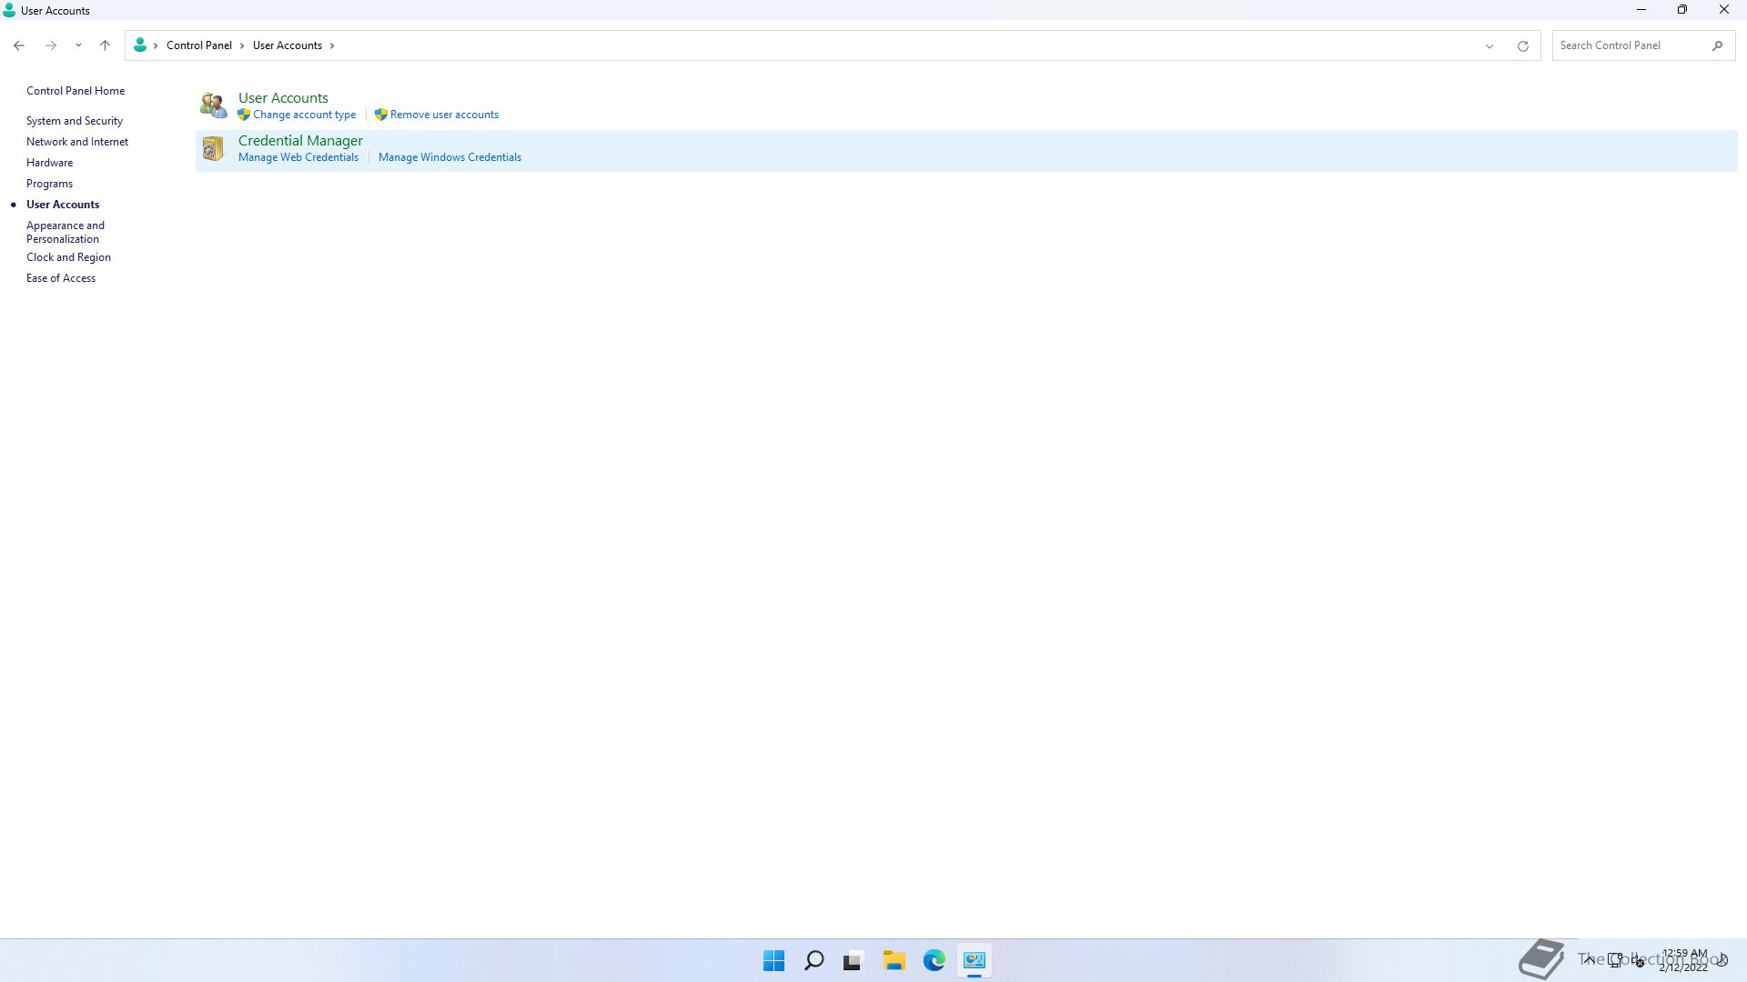Click the taskbar clock and date

[x=1683, y=960]
